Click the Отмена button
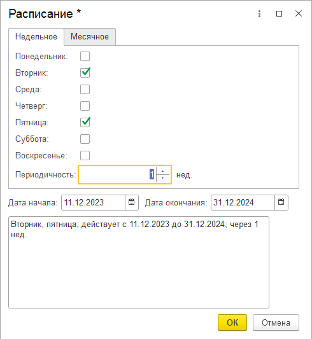This screenshot has width=312, height=339. pyautogui.click(x=276, y=322)
